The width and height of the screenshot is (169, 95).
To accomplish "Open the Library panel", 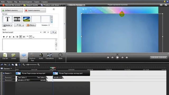I will (13, 56).
